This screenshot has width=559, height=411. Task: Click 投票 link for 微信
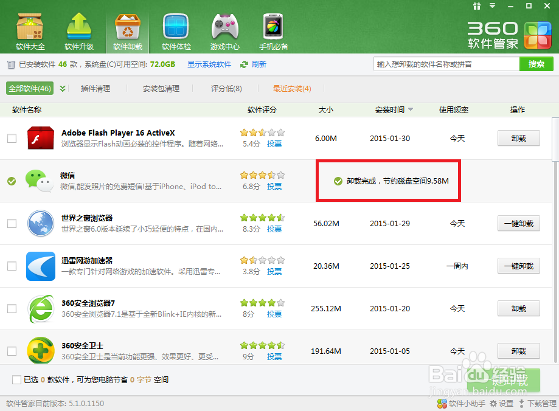pyautogui.click(x=274, y=186)
